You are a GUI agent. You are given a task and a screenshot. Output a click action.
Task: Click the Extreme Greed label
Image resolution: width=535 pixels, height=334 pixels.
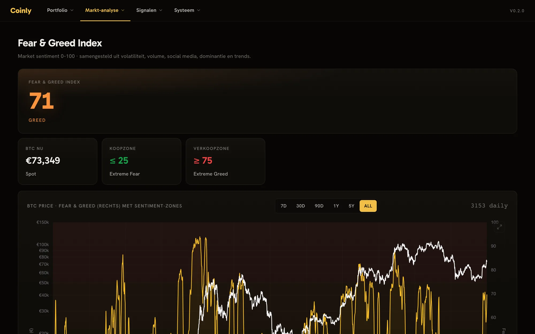211,174
